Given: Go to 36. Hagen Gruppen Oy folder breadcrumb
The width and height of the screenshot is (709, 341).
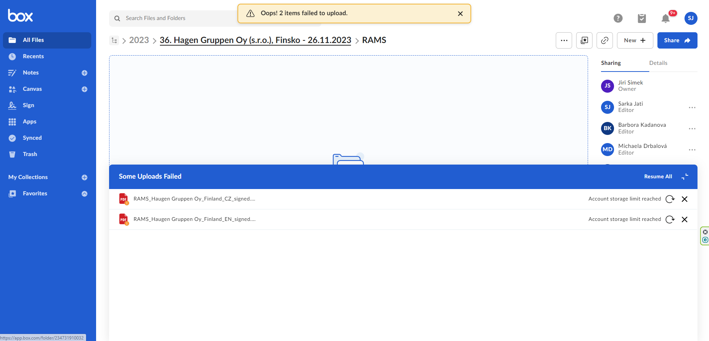Looking at the screenshot, I should [255, 40].
